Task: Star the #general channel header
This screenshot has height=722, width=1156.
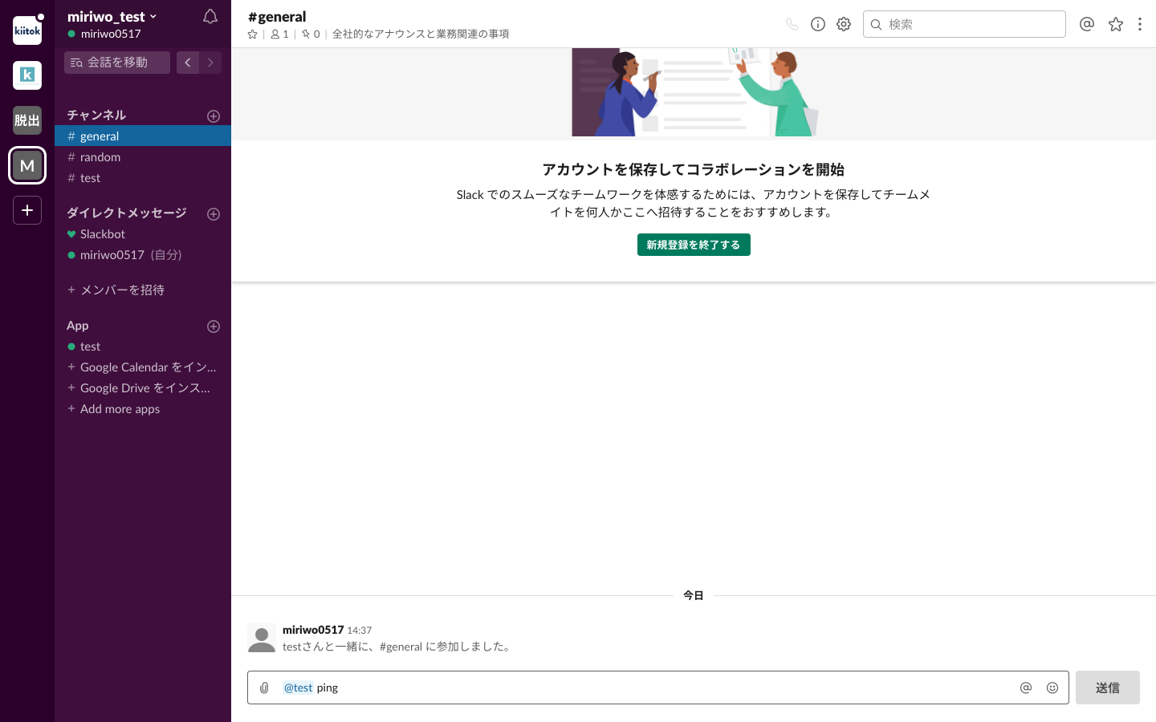Action: point(252,34)
